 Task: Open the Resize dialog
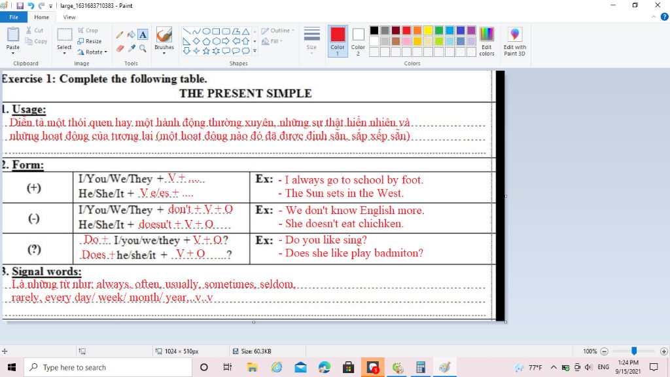90,41
